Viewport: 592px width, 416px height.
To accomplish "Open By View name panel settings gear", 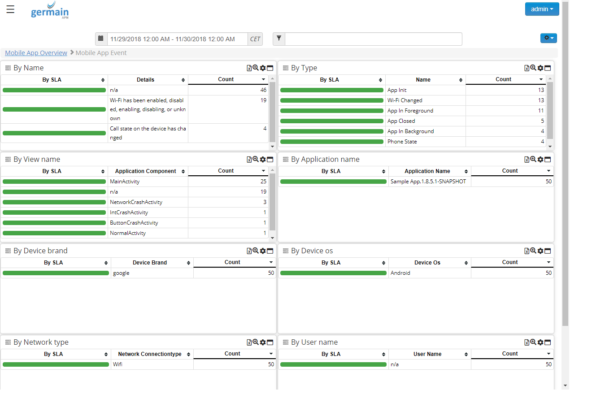I will 263,160.
